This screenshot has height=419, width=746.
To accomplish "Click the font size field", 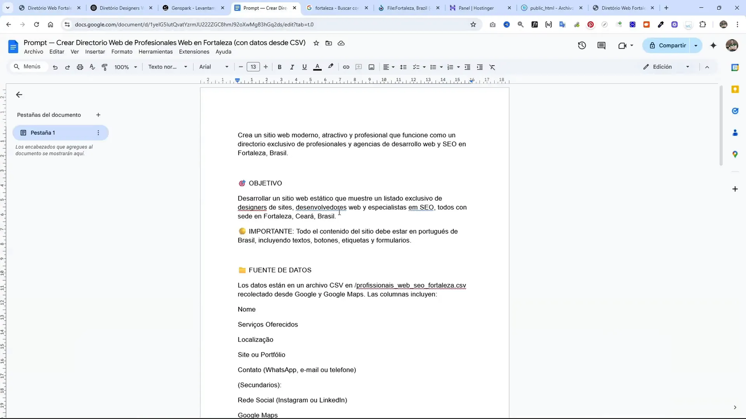I will pyautogui.click(x=253, y=67).
